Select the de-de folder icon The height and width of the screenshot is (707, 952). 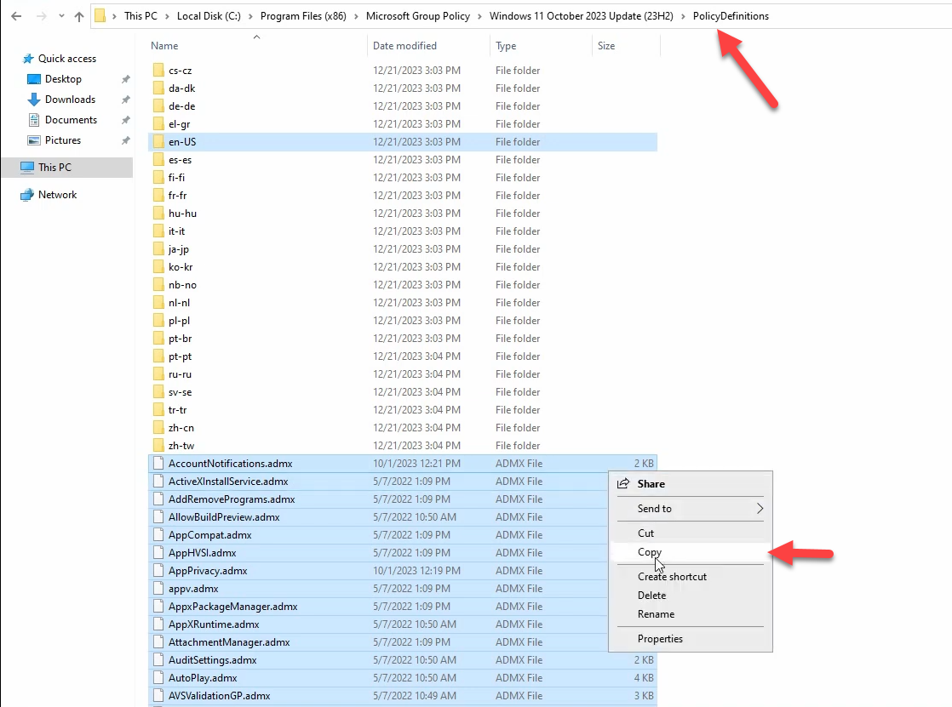(x=158, y=106)
